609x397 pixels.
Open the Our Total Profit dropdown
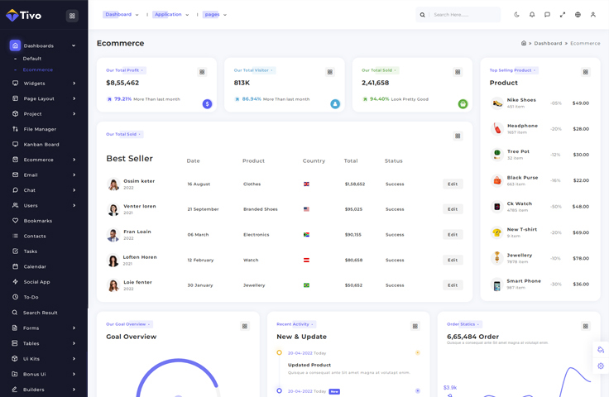125,70
